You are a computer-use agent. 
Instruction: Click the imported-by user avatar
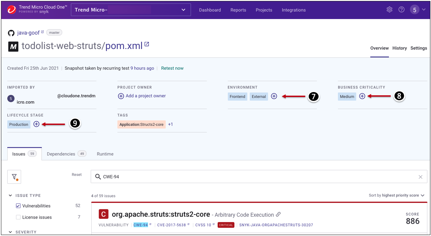pyautogui.click(x=11, y=98)
